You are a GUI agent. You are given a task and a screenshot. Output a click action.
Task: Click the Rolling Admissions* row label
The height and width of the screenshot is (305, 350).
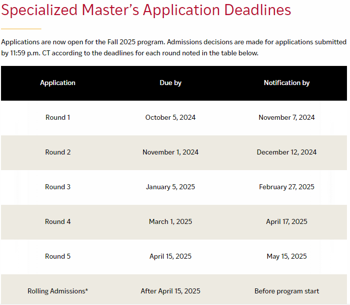(58, 291)
